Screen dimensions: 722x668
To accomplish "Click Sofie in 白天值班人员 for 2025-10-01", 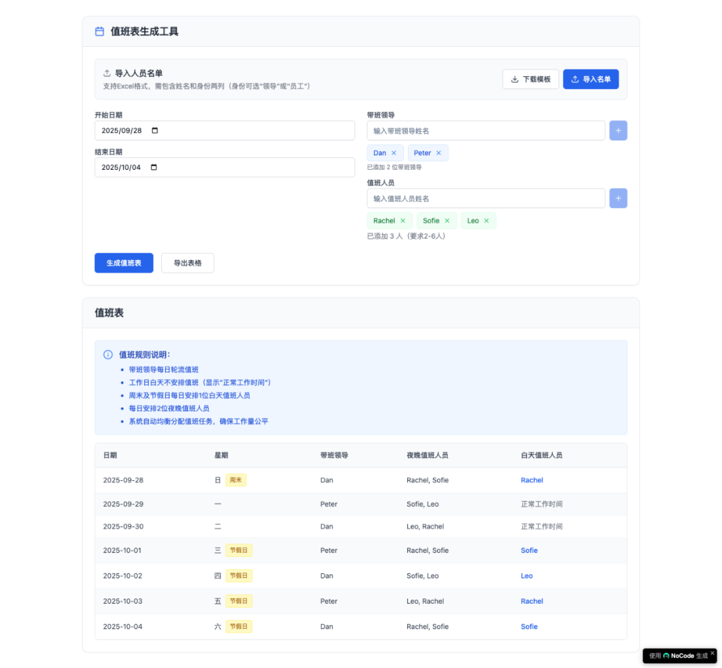I will tap(529, 550).
